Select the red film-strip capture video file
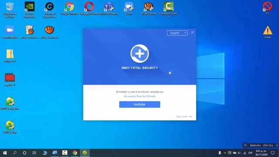This screenshot has height=157, width=279. [10, 79]
